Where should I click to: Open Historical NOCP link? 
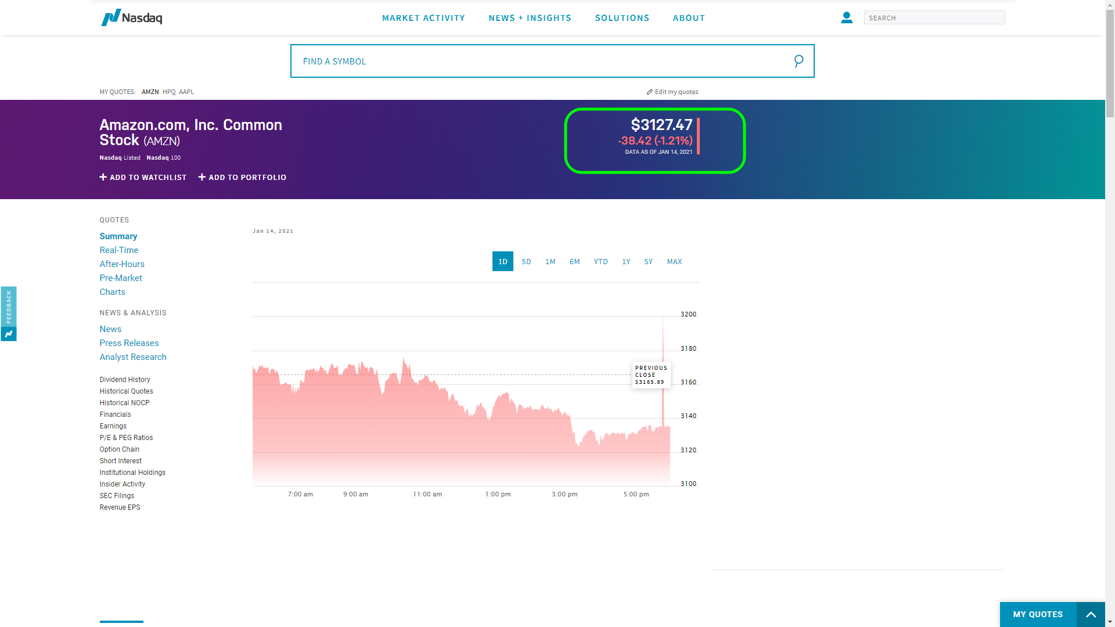tap(124, 403)
